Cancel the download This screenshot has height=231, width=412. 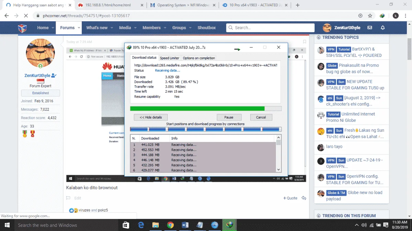[x=261, y=117]
